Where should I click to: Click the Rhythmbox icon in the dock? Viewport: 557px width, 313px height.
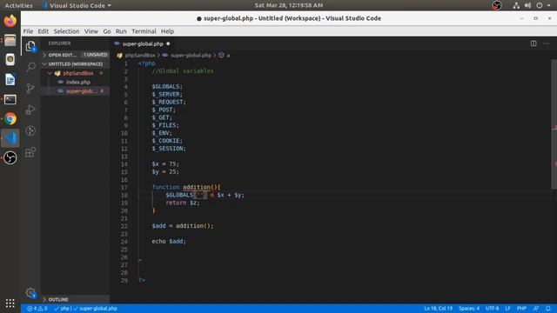pos(10,60)
